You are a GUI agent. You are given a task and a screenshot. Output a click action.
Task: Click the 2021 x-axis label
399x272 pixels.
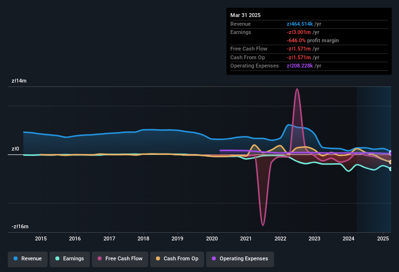246,238
